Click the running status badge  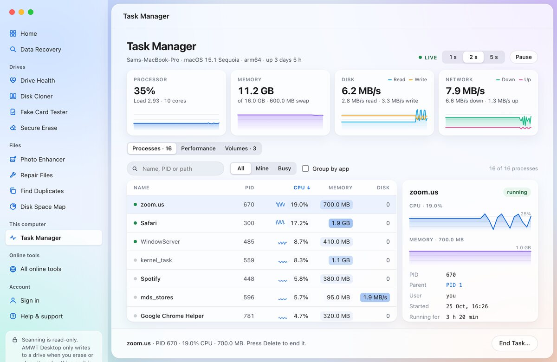point(517,192)
